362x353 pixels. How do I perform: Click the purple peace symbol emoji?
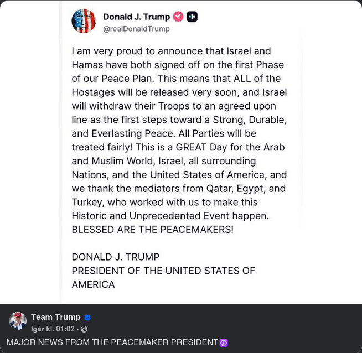tap(224, 343)
